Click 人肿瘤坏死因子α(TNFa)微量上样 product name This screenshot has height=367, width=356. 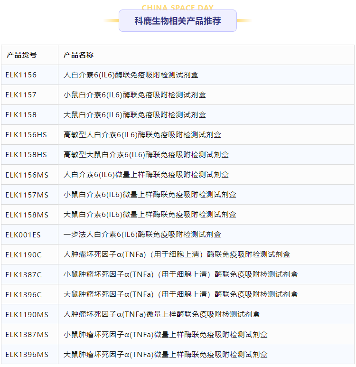162,314
